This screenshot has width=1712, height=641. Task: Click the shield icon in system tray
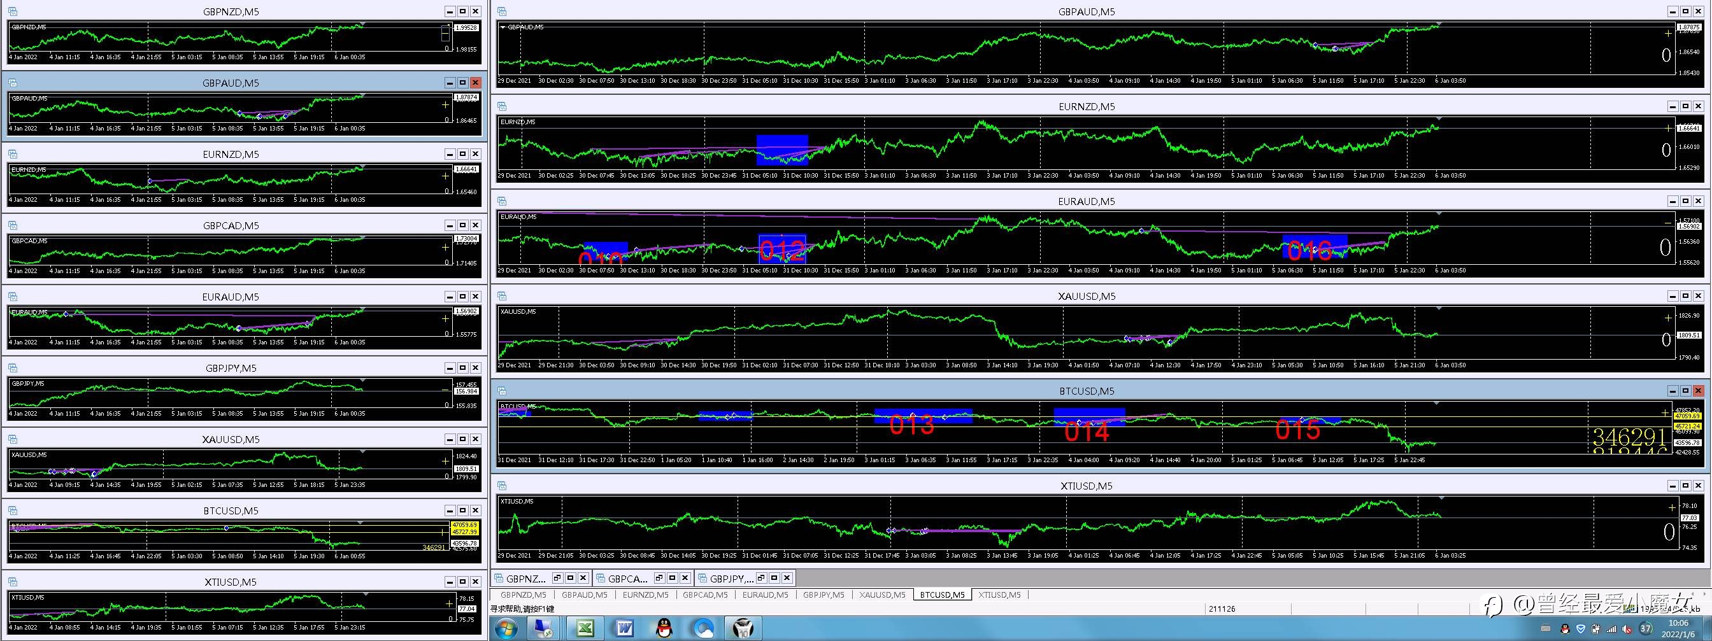click(1580, 628)
